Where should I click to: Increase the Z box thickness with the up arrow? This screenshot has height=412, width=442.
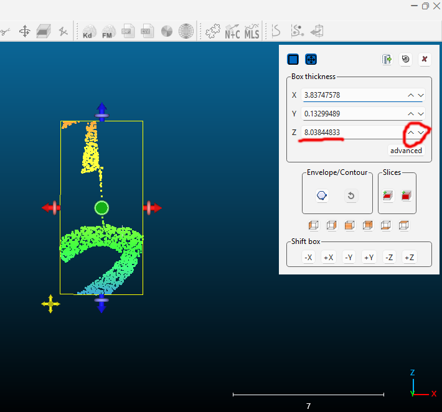coord(411,133)
